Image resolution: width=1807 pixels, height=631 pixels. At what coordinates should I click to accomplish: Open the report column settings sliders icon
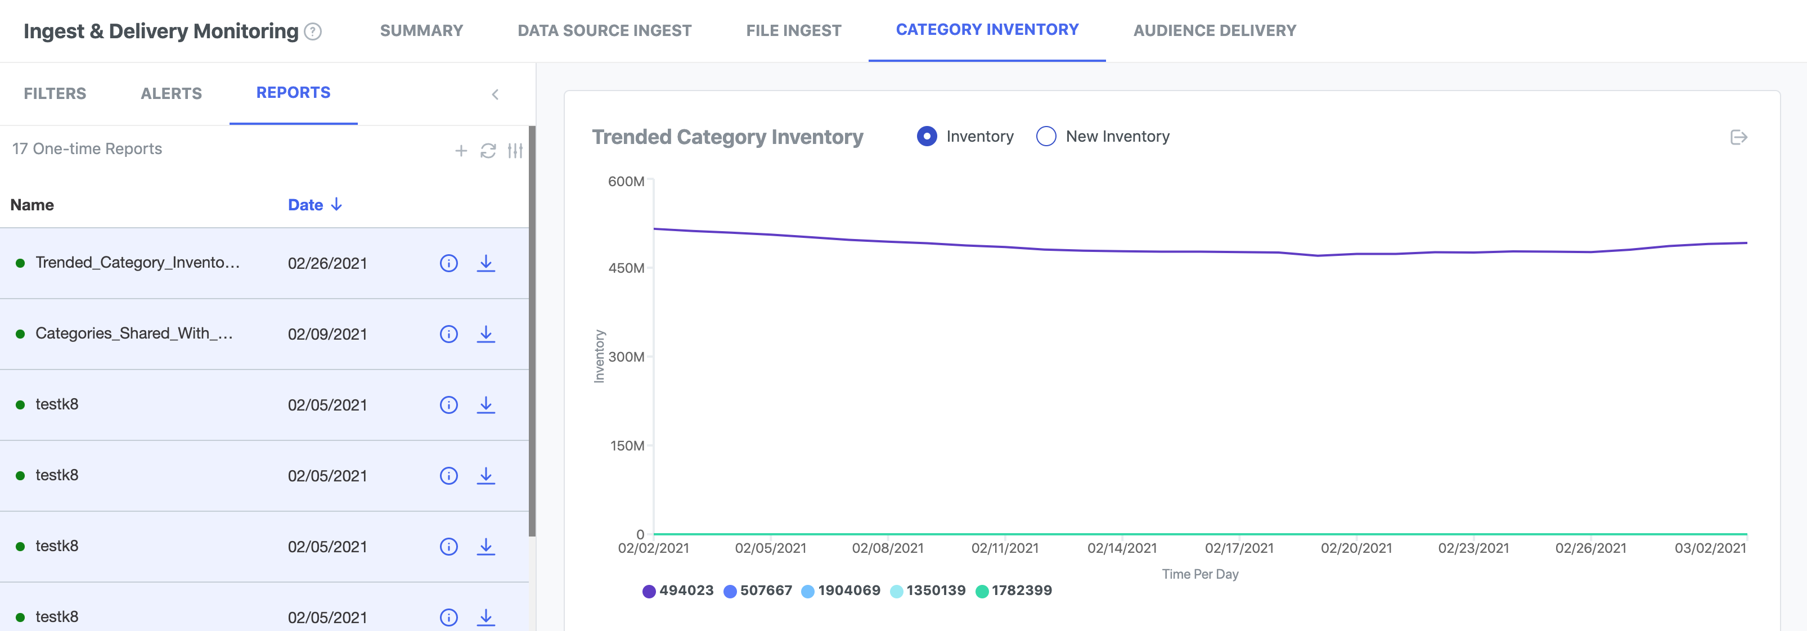point(515,151)
